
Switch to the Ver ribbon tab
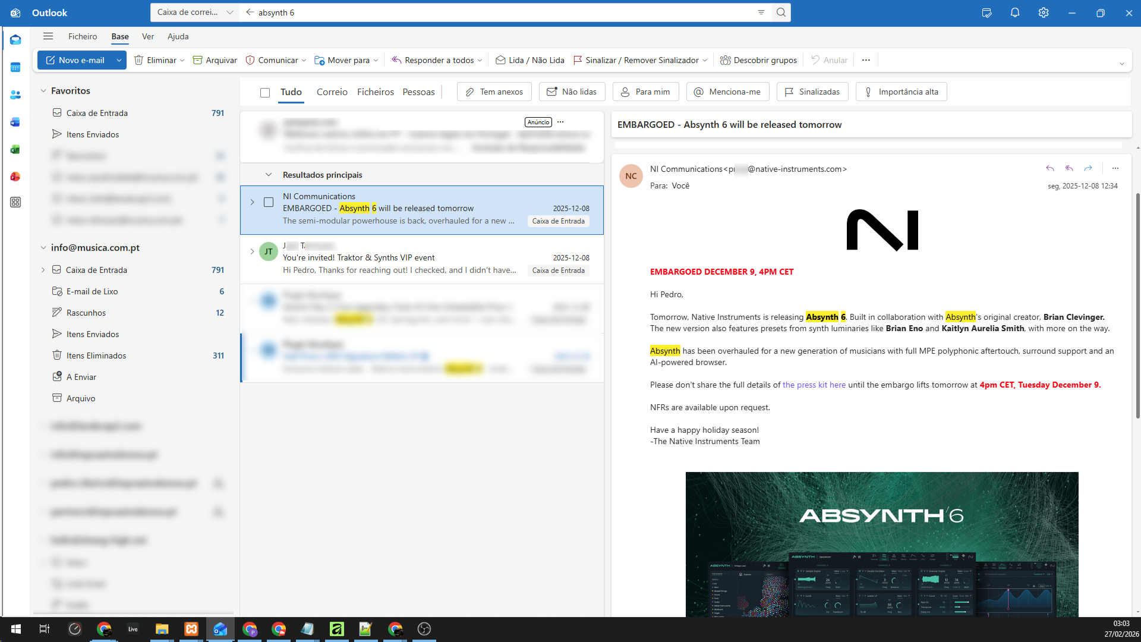point(148,36)
